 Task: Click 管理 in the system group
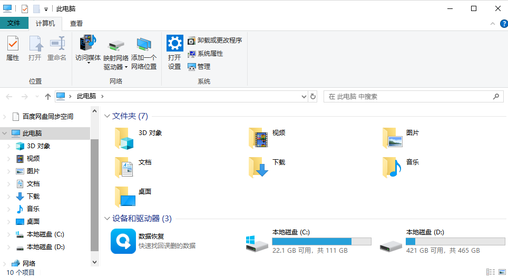(199, 67)
